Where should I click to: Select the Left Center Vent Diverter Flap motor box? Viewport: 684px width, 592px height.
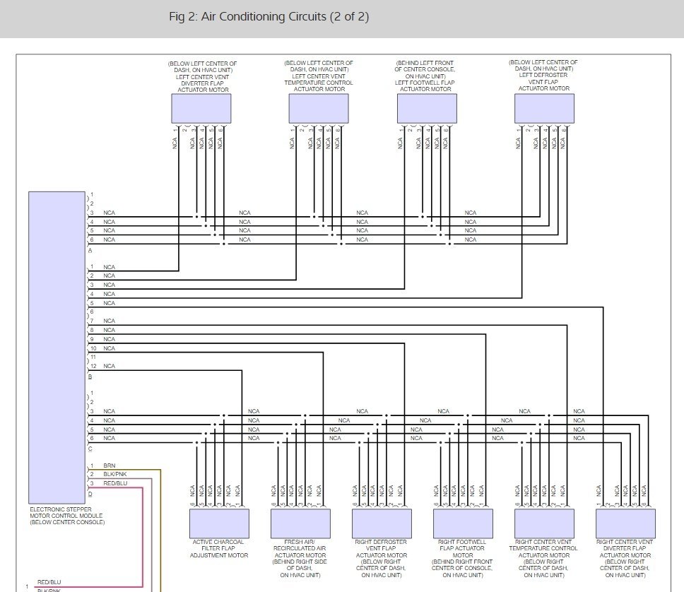(201, 108)
